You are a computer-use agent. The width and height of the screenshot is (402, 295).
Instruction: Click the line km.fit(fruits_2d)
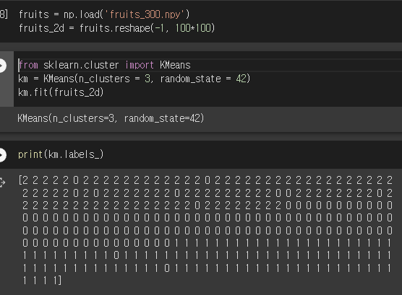61,92
